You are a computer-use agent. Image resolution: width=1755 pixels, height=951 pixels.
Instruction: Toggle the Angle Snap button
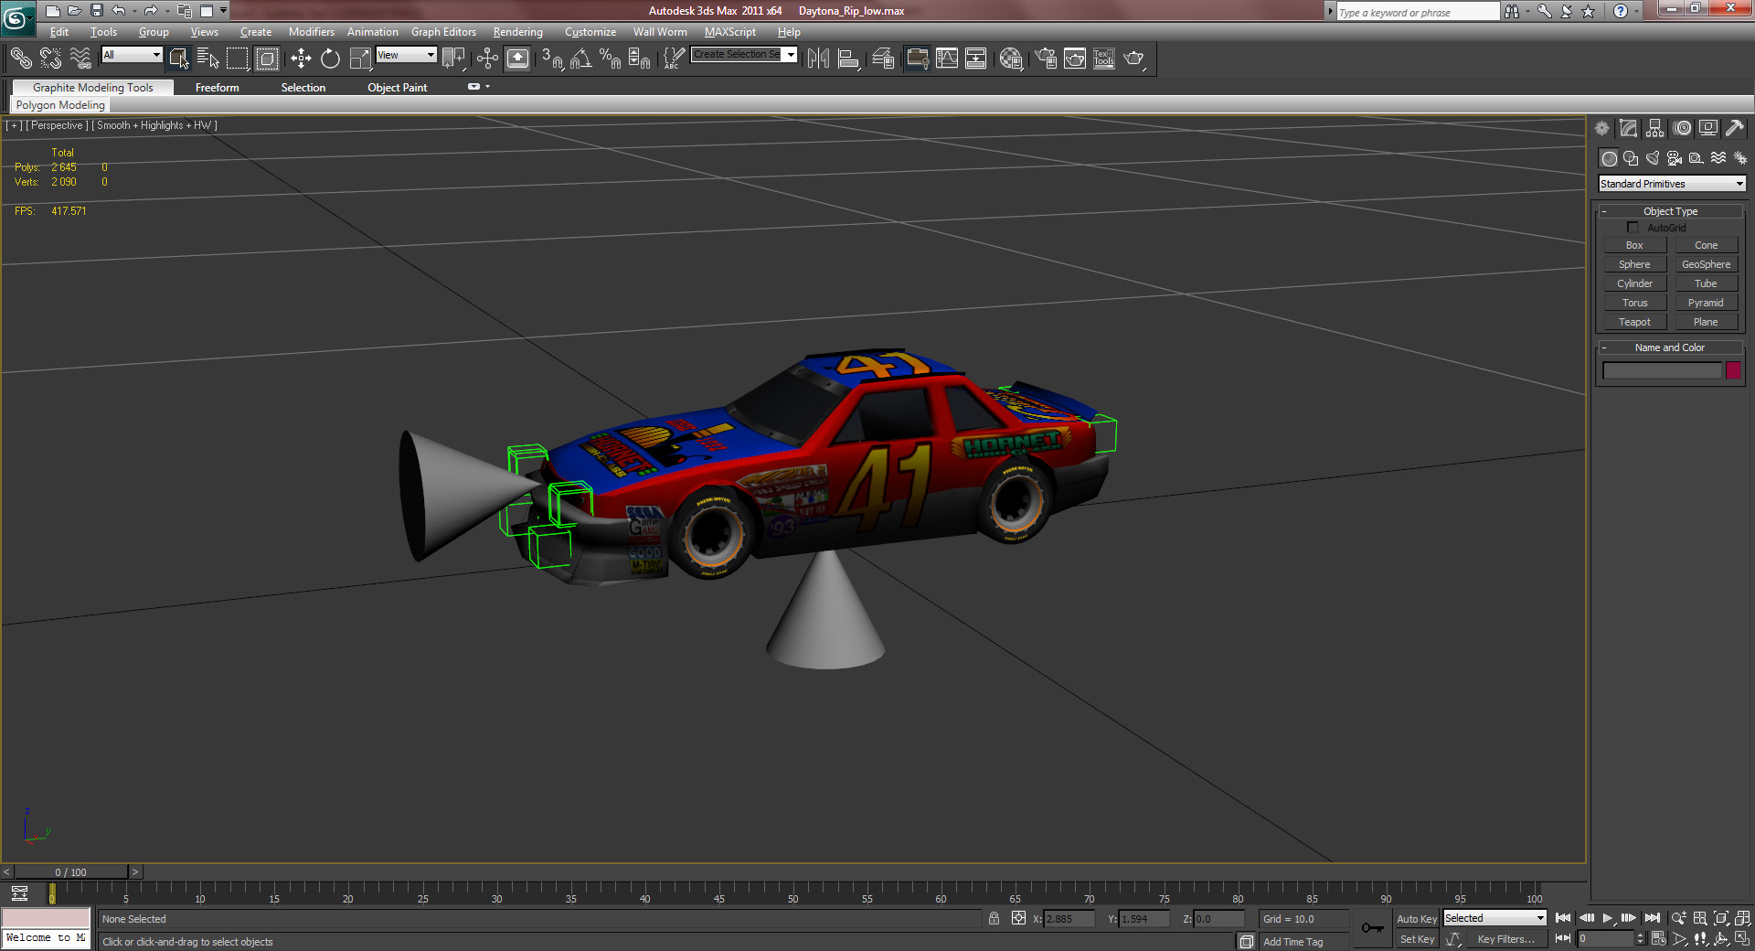(580, 59)
